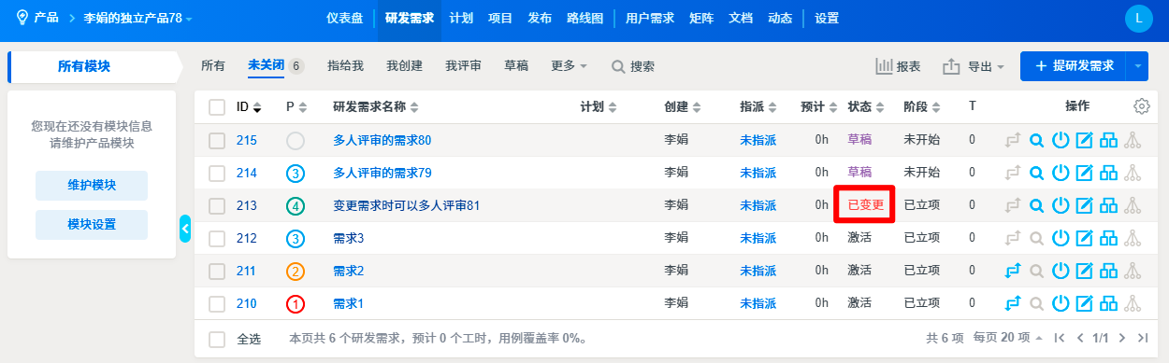The height and width of the screenshot is (363, 1169).
Task: Open the 导出 export dropdown
Action: [974, 66]
